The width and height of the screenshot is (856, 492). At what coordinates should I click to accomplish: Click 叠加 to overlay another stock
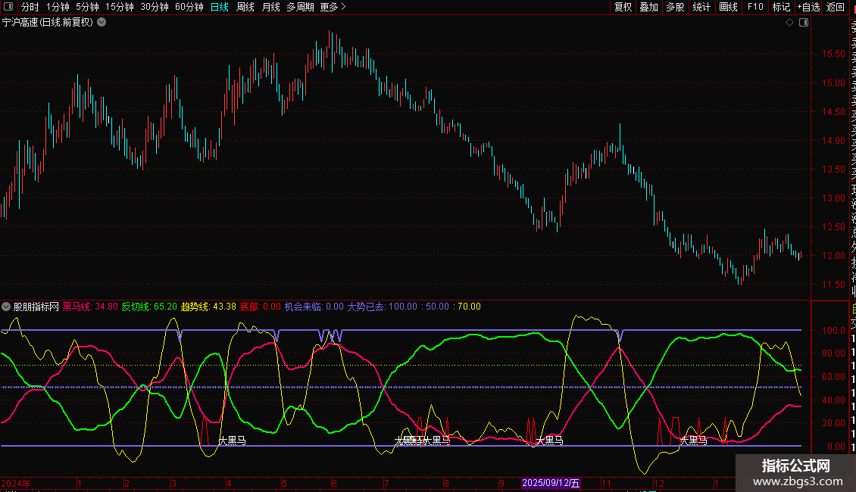(x=648, y=8)
